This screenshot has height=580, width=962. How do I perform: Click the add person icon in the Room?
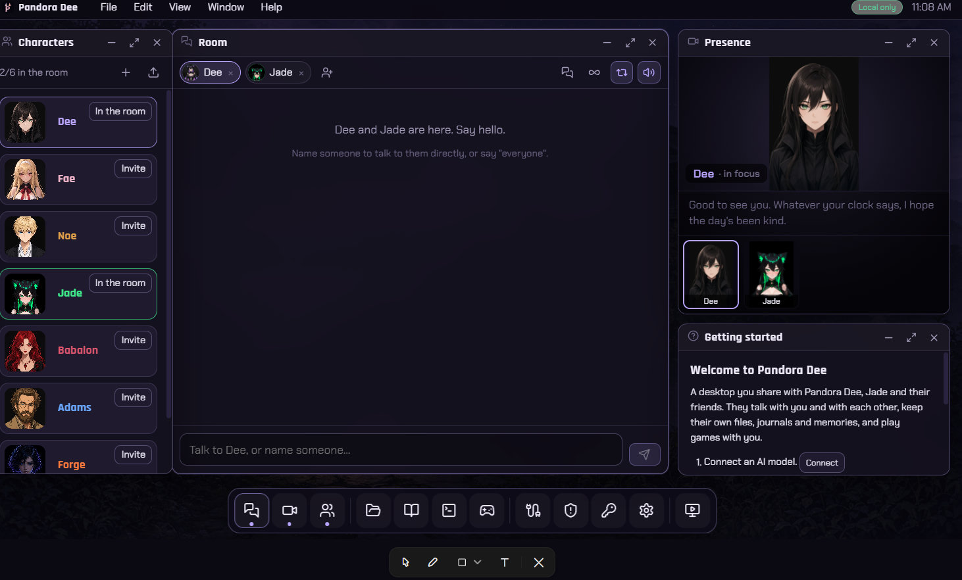[x=327, y=72]
